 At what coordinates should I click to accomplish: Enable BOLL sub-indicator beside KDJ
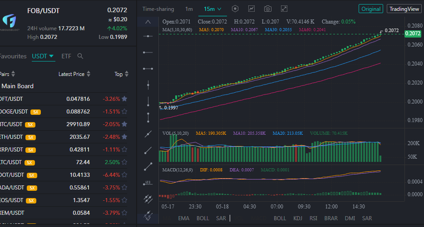[x=280, y=218]
